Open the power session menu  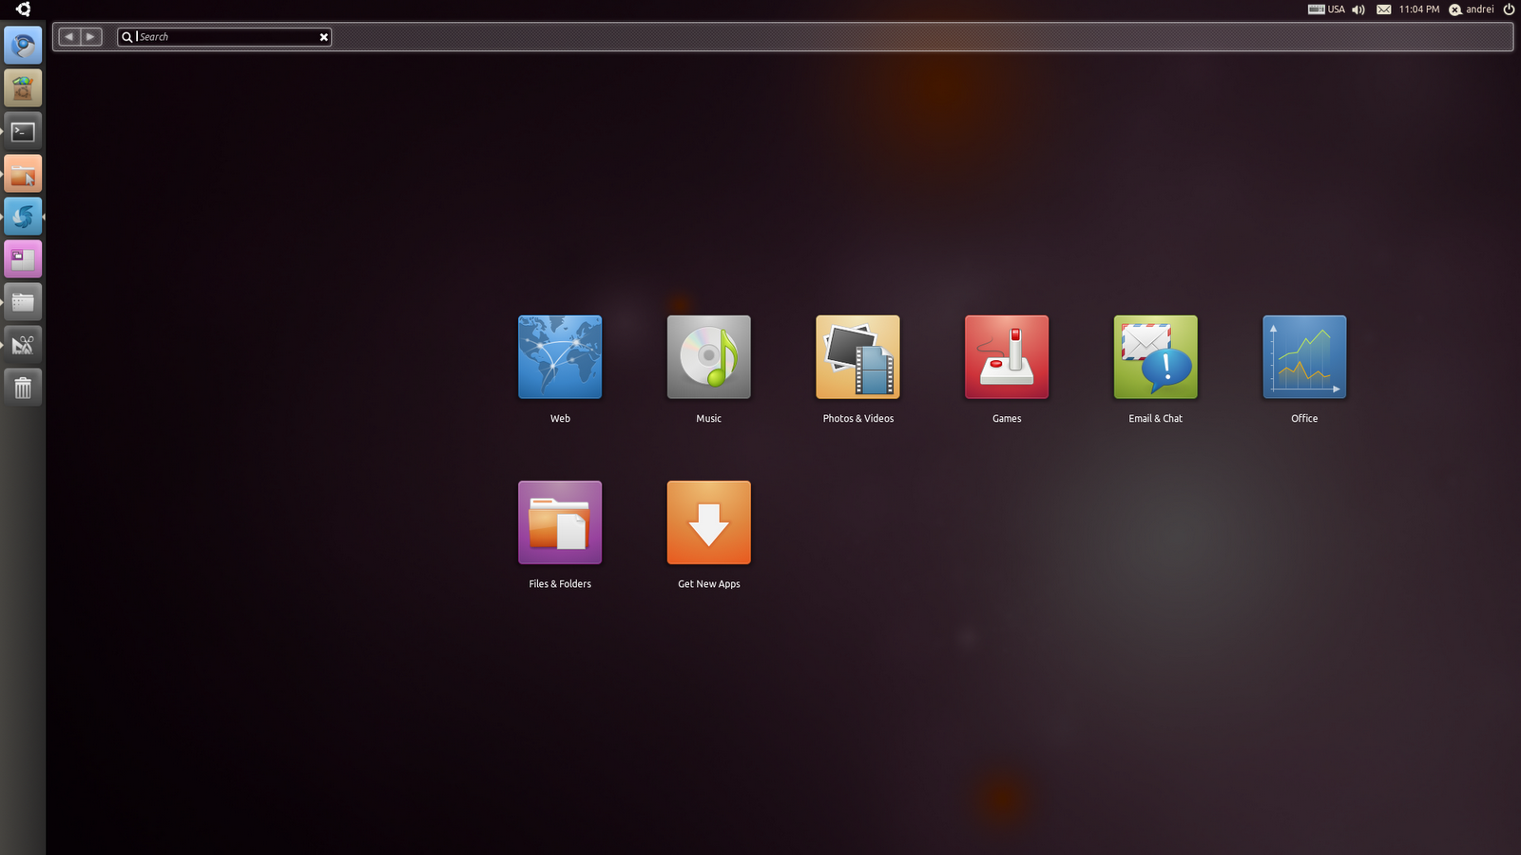(x=1509, y=9)
